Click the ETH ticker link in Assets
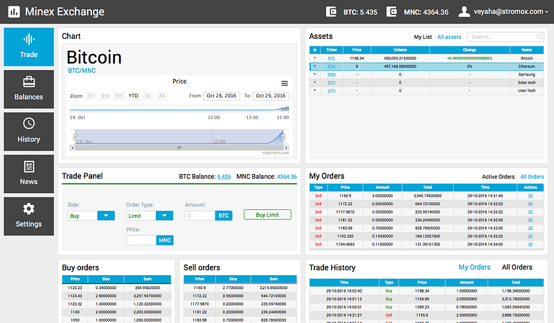Viewport: 554px width, 323px height. pyautogui.click(x=332, y=67)
